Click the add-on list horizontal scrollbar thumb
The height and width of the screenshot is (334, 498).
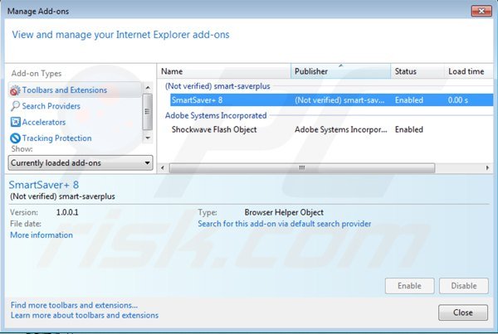tap(302, 167)
